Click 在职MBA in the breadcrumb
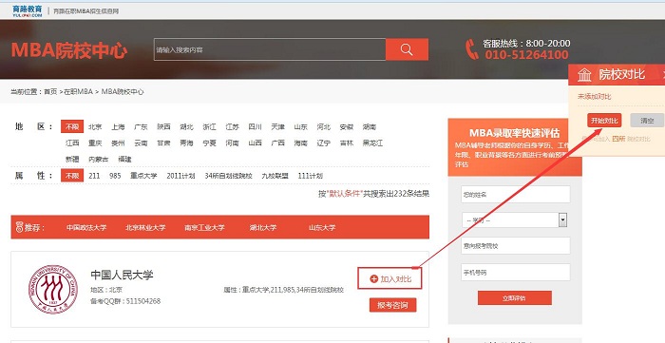665x343 pixels. (78, 91)
